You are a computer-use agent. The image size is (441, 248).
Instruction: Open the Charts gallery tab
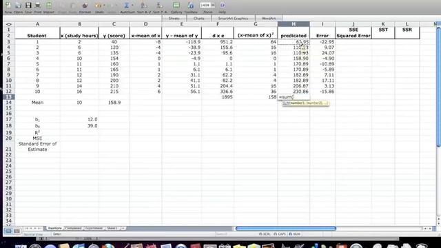tap(199, 19)
